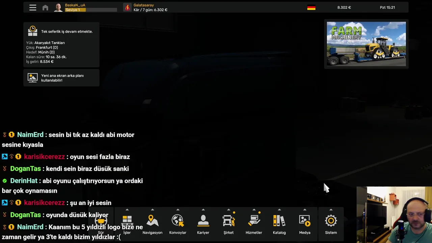The width and height of the screenshot is (432, 243).
Task: Open player profile avatar BaskaN_uA
Action: click(58, 7)
